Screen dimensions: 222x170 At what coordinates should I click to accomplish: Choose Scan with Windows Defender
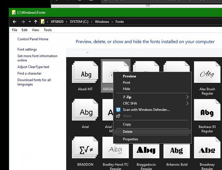[x=152, y=110]
